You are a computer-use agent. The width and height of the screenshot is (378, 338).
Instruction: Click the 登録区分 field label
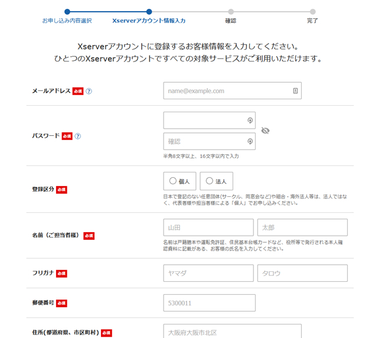pos(43,189)
